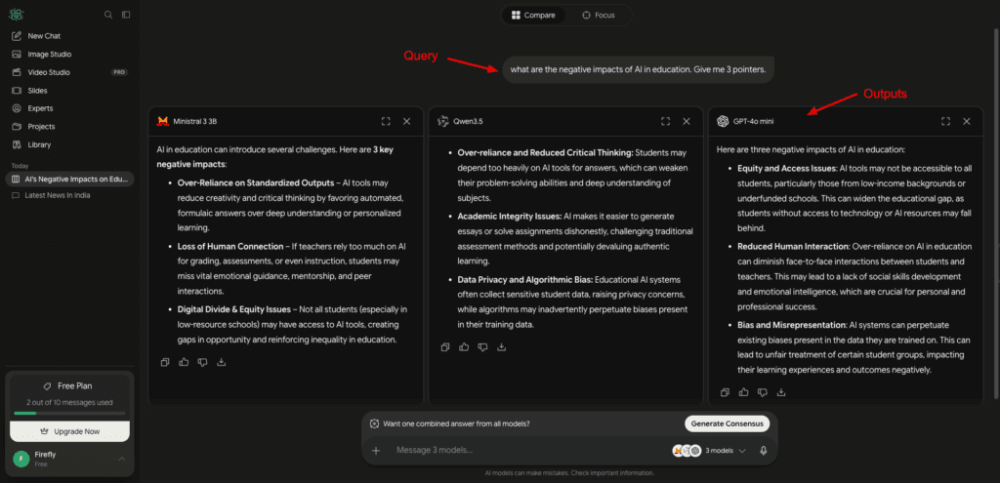Thumbs up the Qwen3.5 response
Image resolution: width=1000 pixels, height=483 pixels.
click(x=464, y=347)
